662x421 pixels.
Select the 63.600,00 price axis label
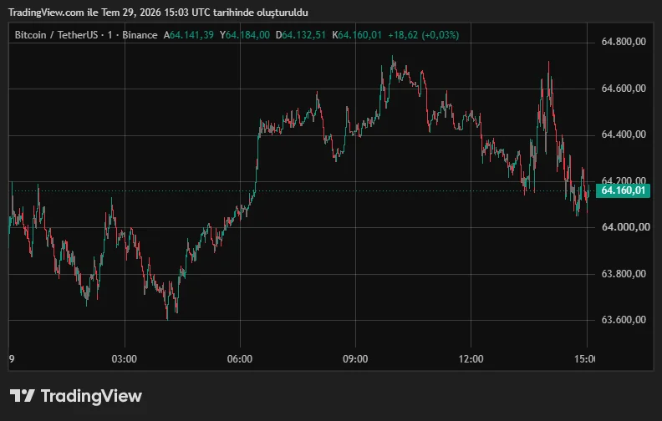[x=624, y=320]
